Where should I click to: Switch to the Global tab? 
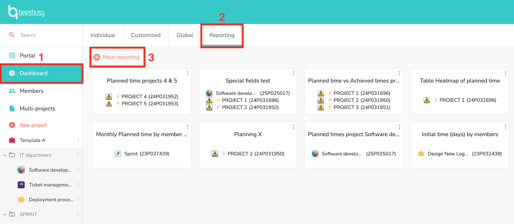pyautogui.click(x=185, y=35)
